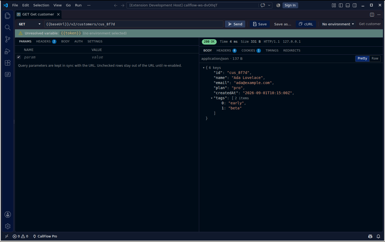Toggle the bottom panel
The width and height of the screenshot is (385, 242).
(x=348, y=5)
